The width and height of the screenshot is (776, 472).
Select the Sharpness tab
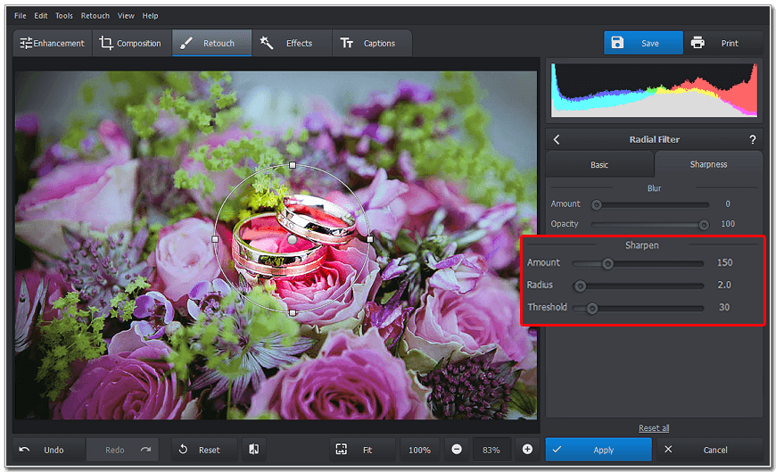coord(708,164)
